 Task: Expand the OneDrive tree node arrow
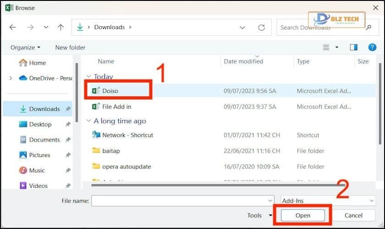coord(11,78)
